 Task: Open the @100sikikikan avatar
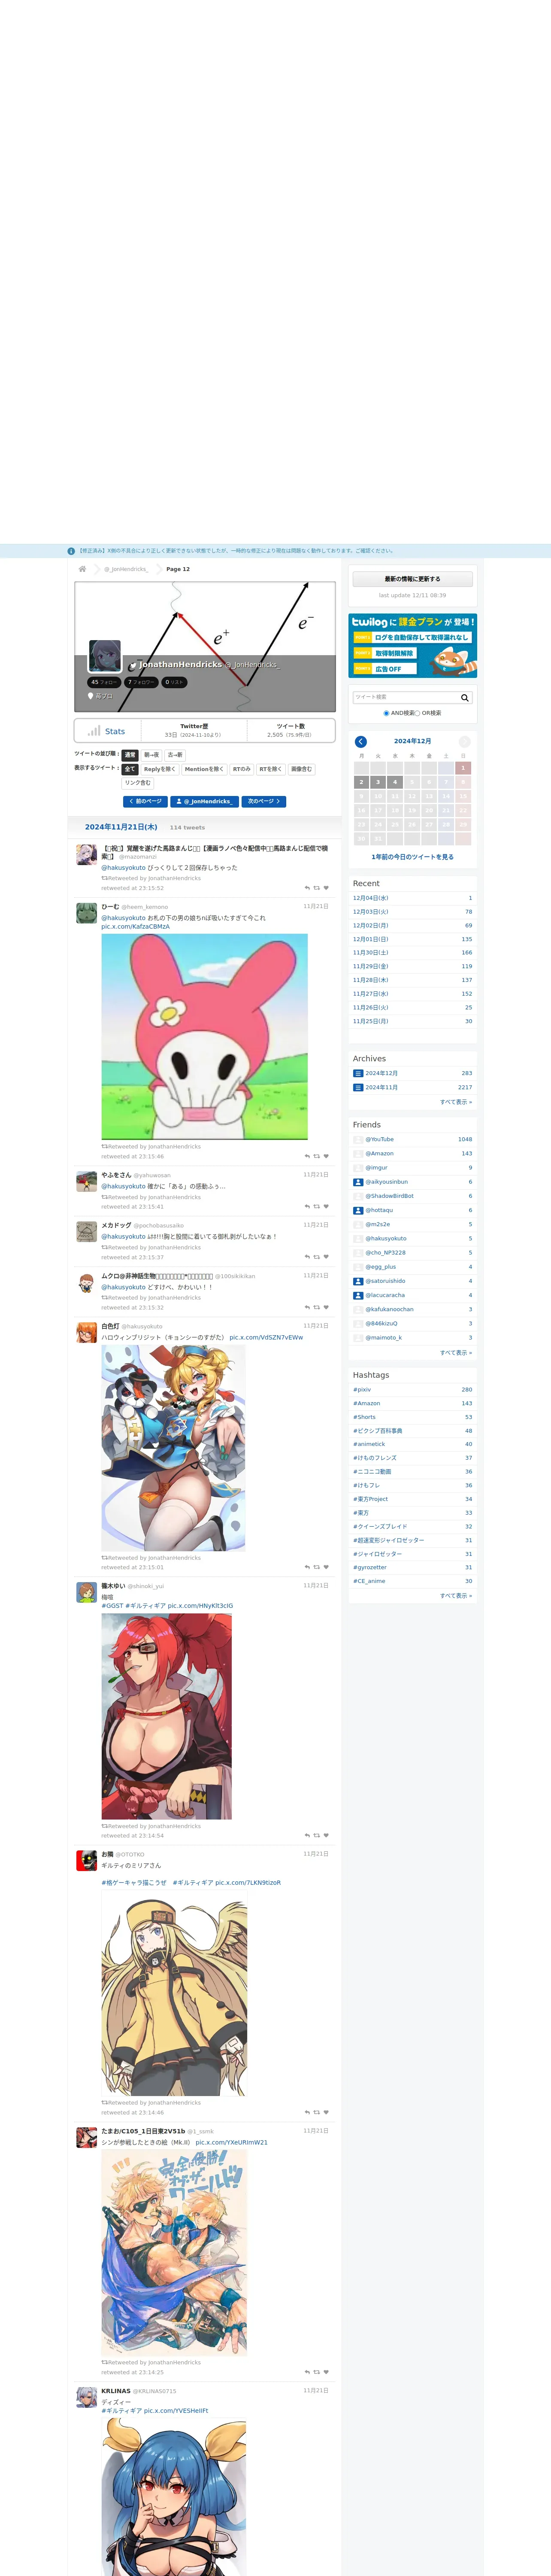pyautogui.click(x=87, y=1283)
